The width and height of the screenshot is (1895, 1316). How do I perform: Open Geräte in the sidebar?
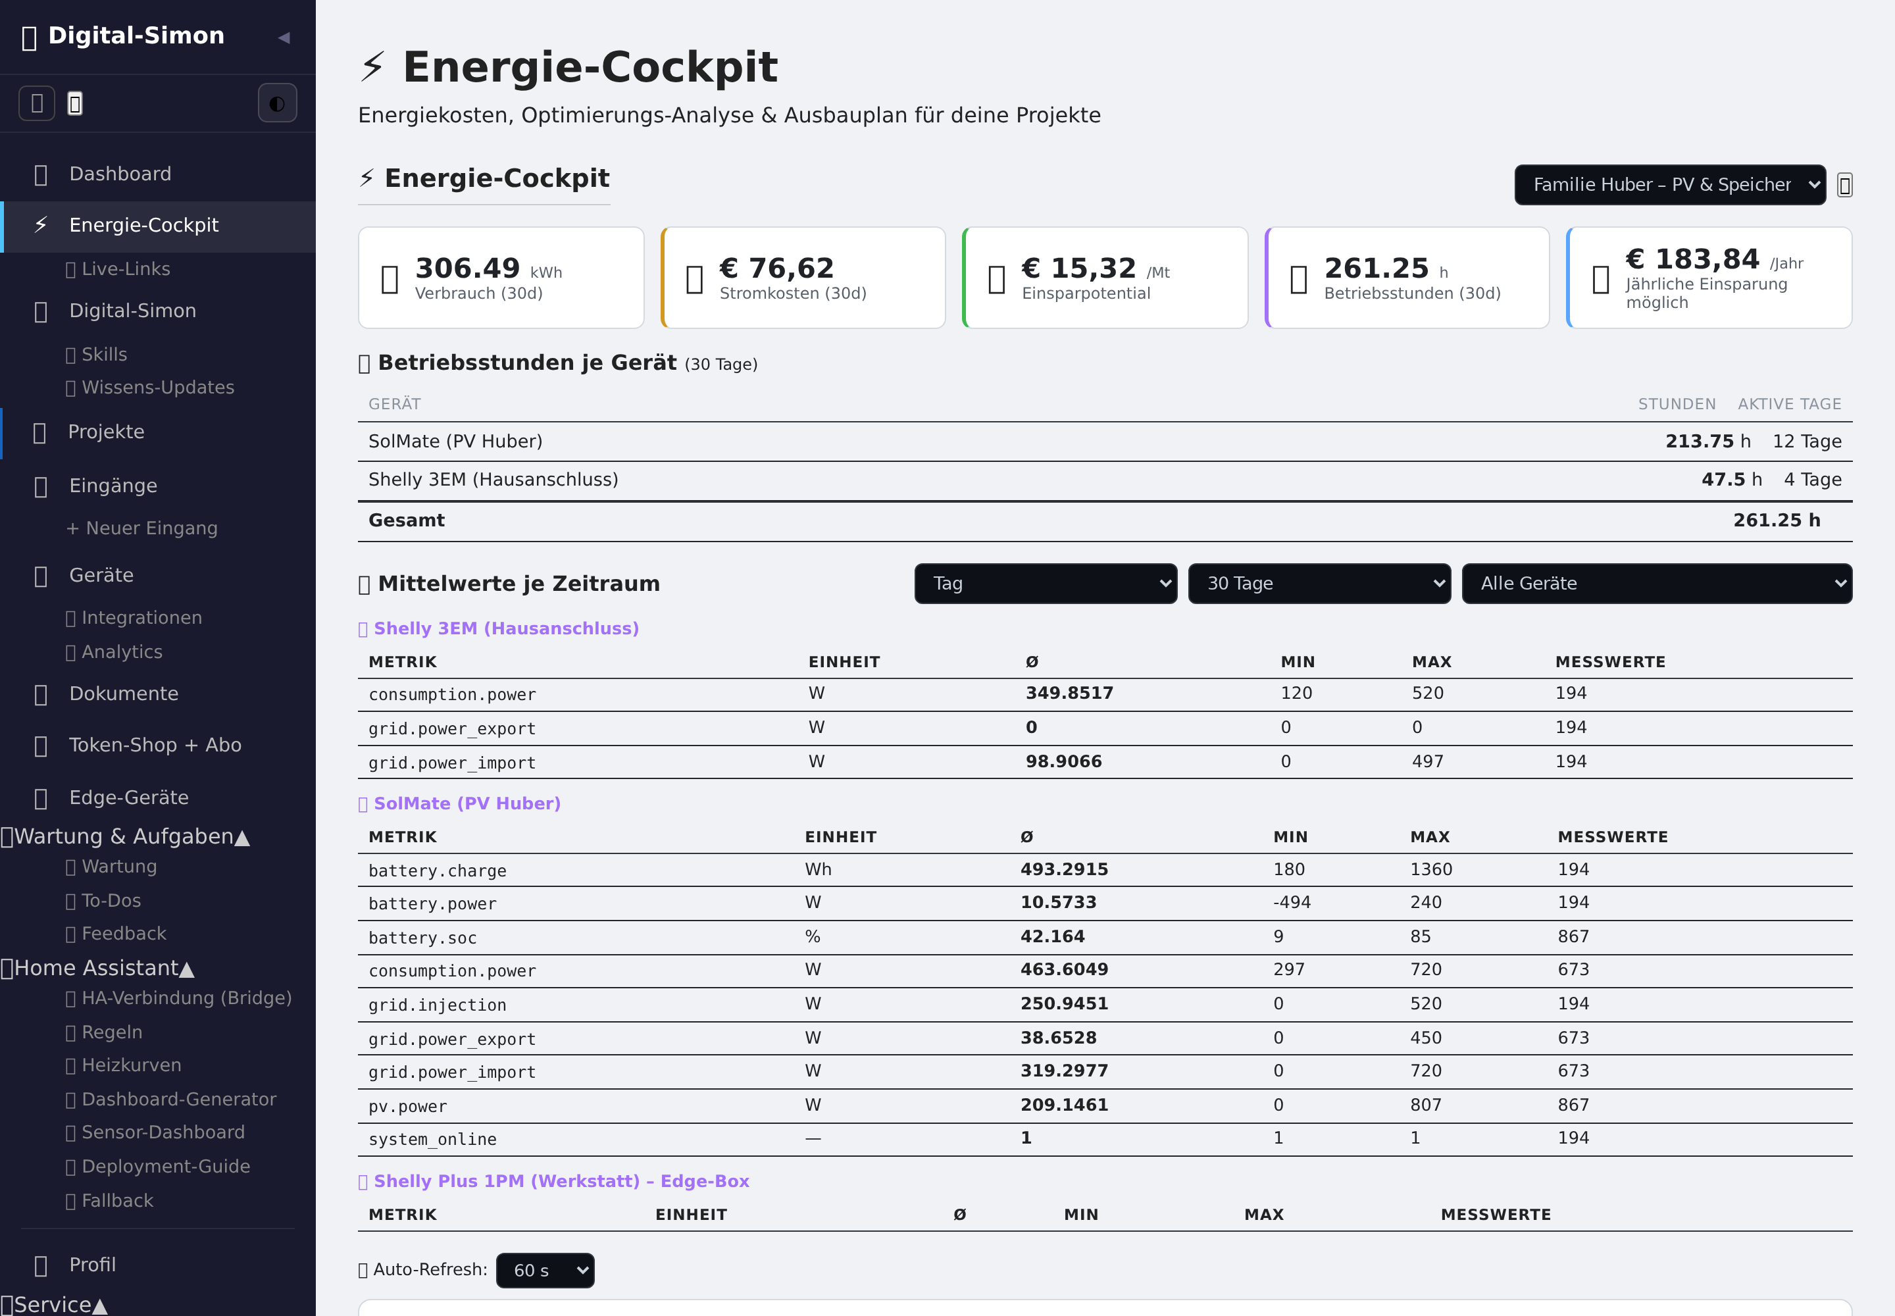point(159,574)
